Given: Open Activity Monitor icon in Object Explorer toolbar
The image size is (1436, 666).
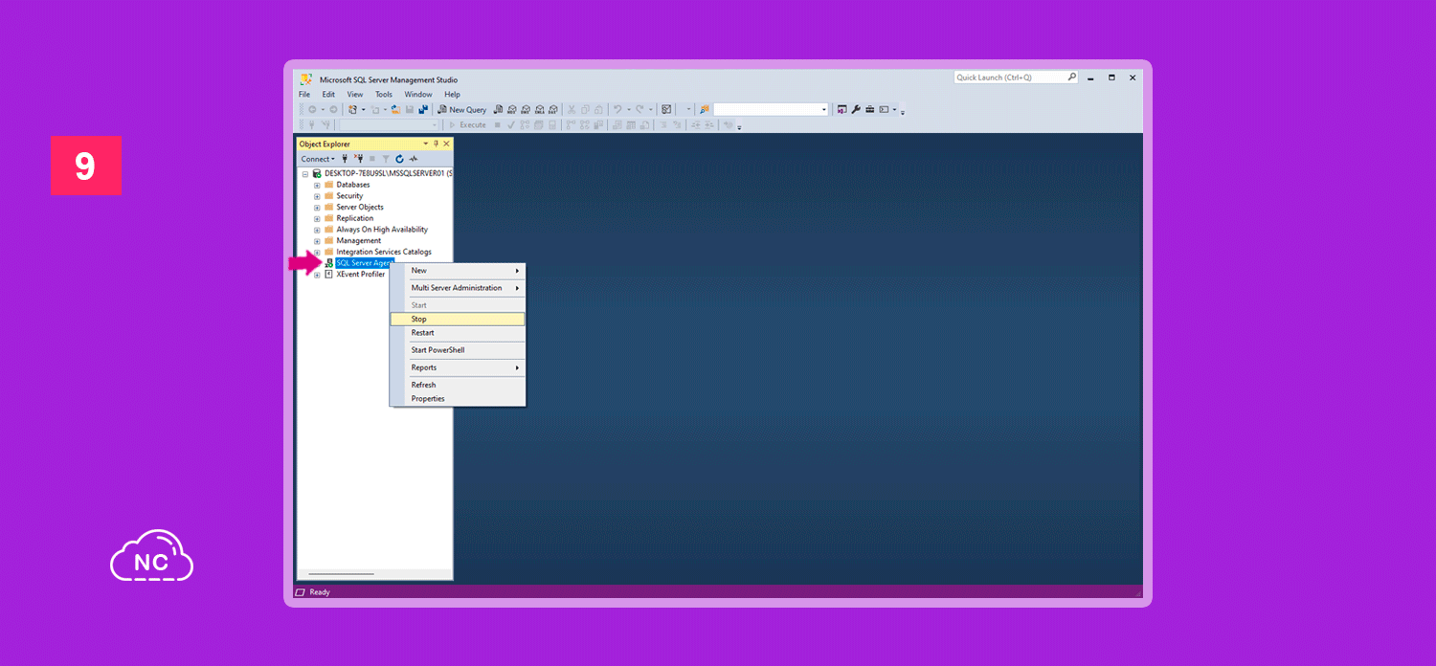Looking at the screenshot, I should click(414, 159).
